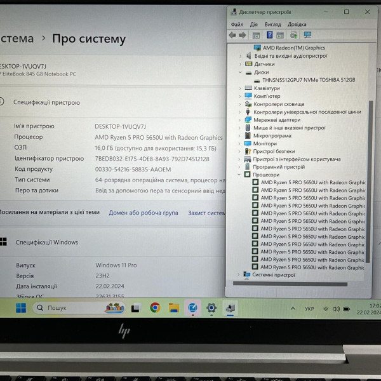Viewport: 381px width, 381px height.
Task: Expand the Датчики node
Action: tap(240, 64)
